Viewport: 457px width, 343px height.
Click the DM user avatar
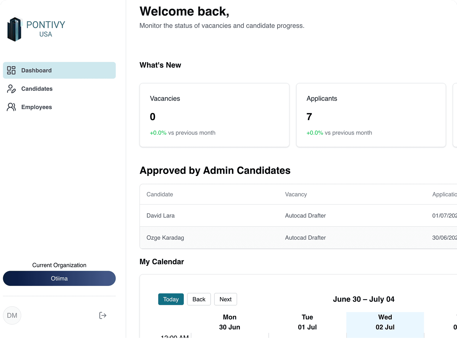(12, 315)
